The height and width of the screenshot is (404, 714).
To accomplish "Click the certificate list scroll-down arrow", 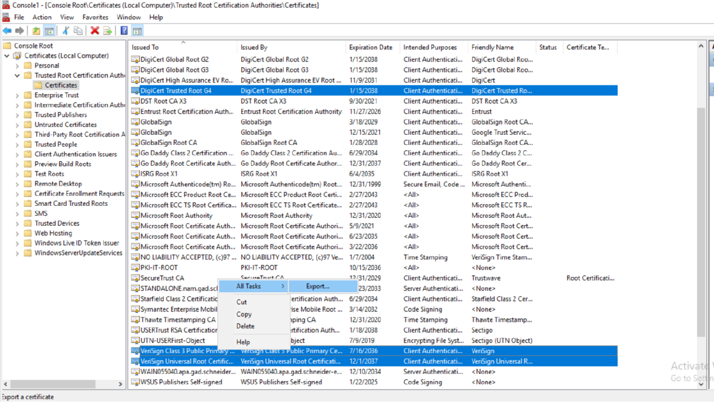I will [x=701, y=385].
